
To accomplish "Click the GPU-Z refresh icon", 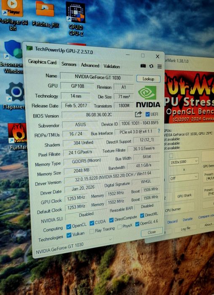I will (151, 66).
